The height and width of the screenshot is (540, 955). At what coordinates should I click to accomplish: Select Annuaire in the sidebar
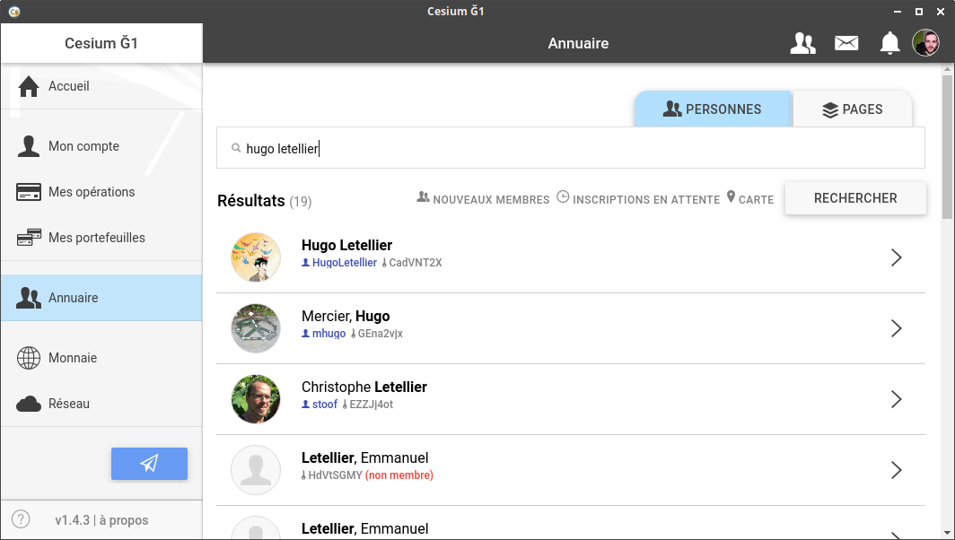[101, 298]
